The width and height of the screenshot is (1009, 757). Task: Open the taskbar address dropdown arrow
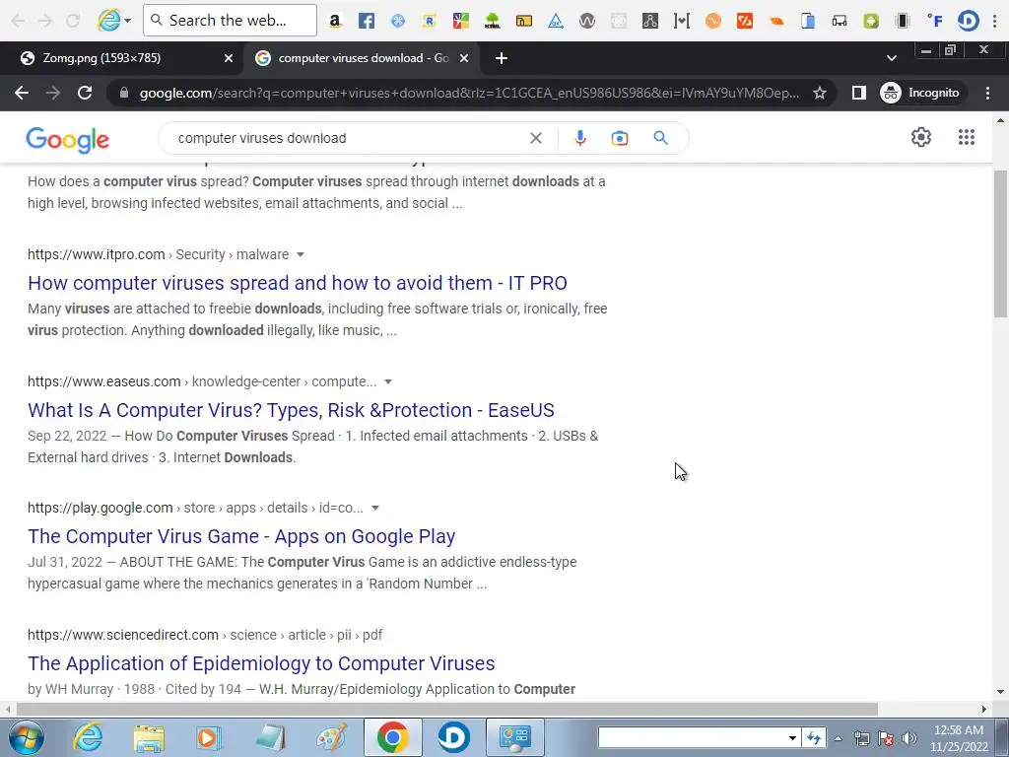click(x=792, y=737)
